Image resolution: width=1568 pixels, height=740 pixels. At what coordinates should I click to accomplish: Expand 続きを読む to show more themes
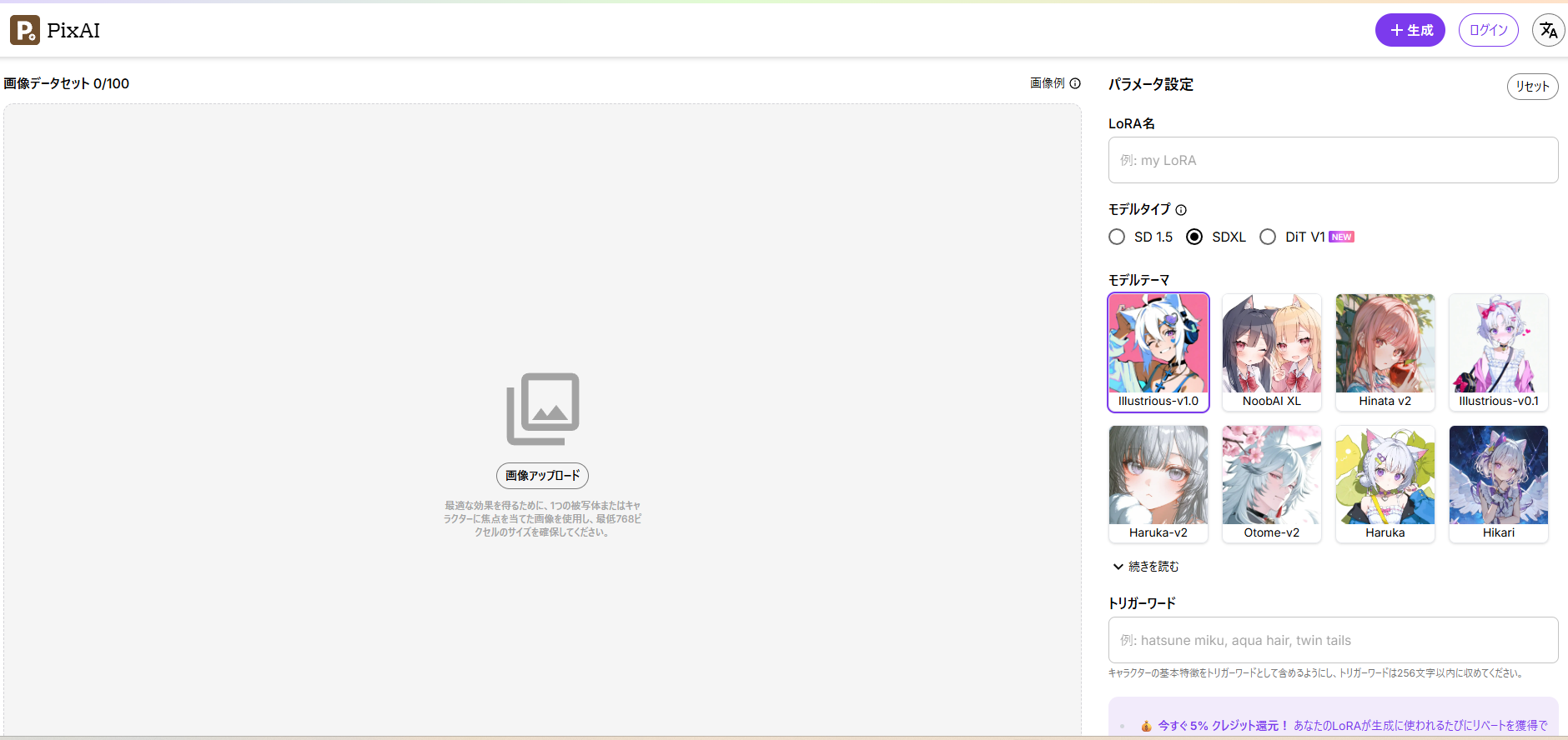[x=1145, y=567]
